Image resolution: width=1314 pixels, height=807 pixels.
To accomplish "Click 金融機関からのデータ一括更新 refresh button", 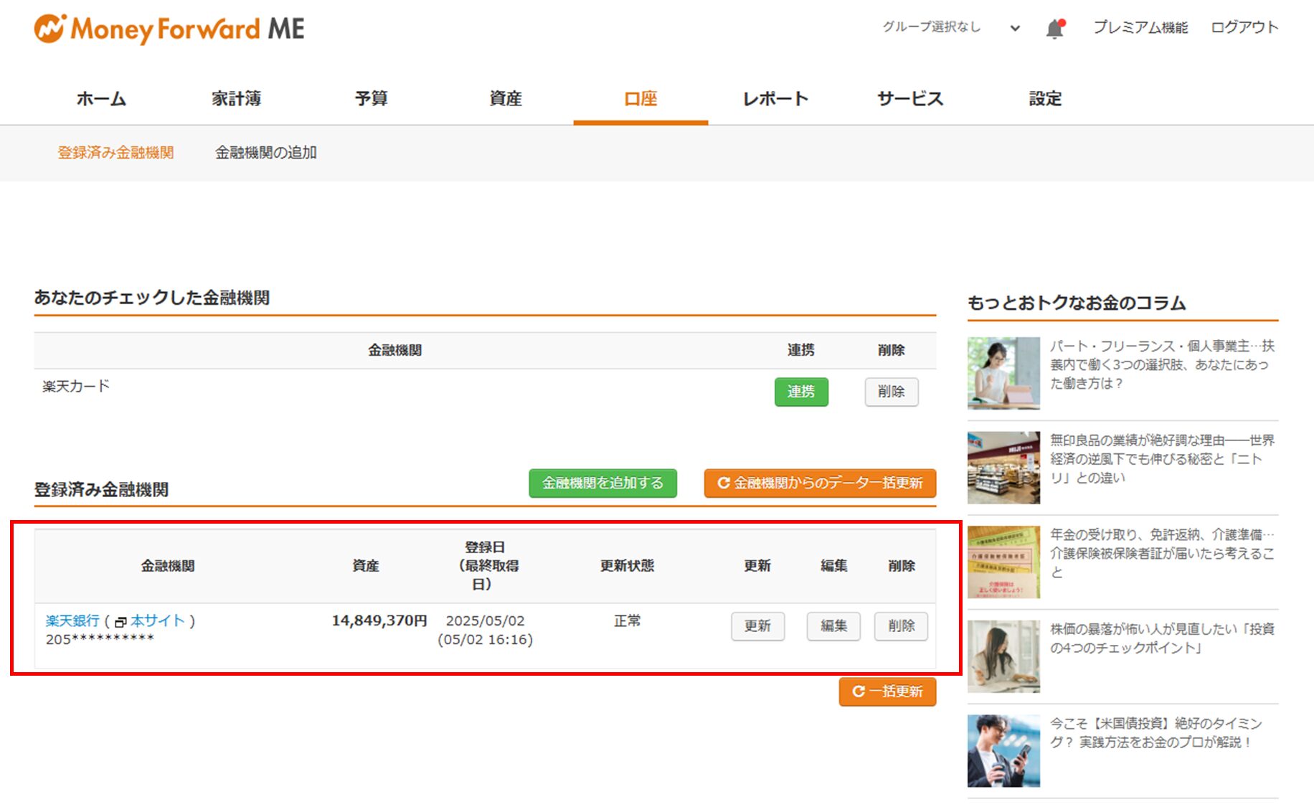I will [x=820, y=483].
